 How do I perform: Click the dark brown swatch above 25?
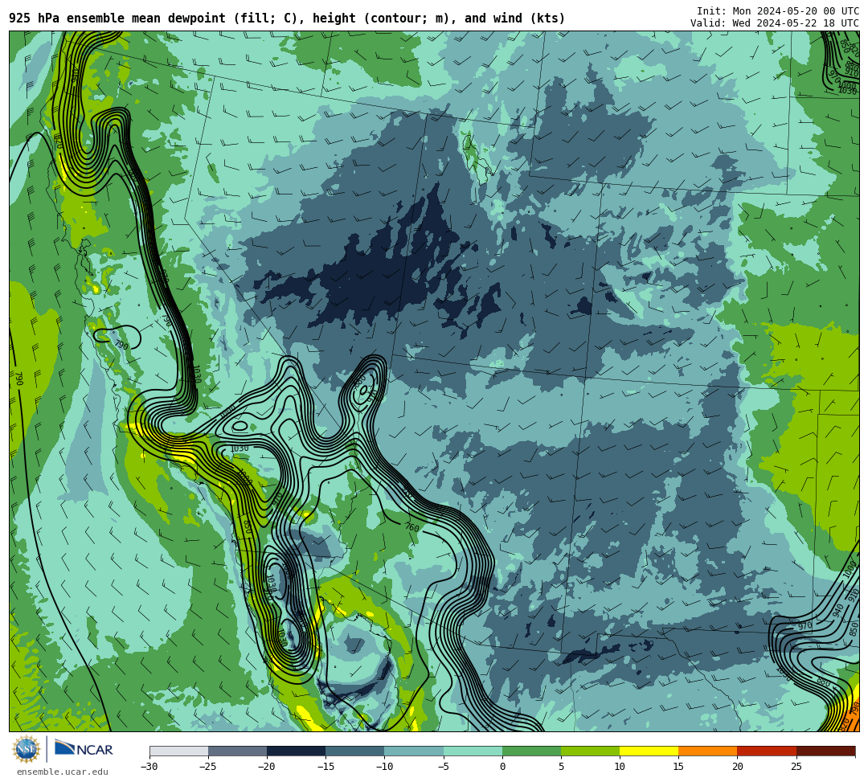(826, 751)
